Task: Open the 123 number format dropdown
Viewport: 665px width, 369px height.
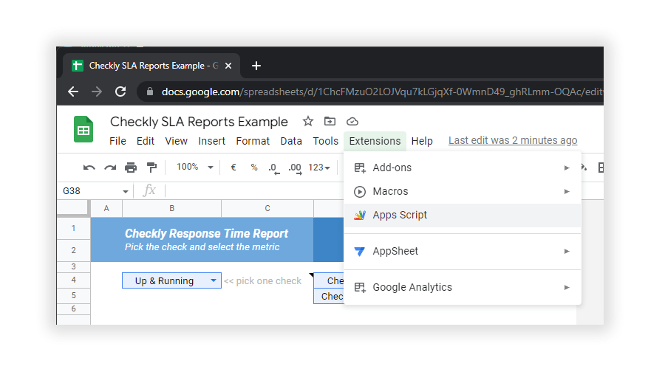Action: 319,168
